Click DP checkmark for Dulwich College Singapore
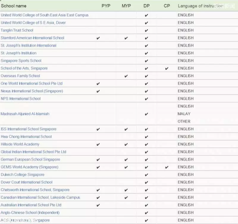Image resolution: width=238 pixels, height=224 pixels. coord(146,175)
